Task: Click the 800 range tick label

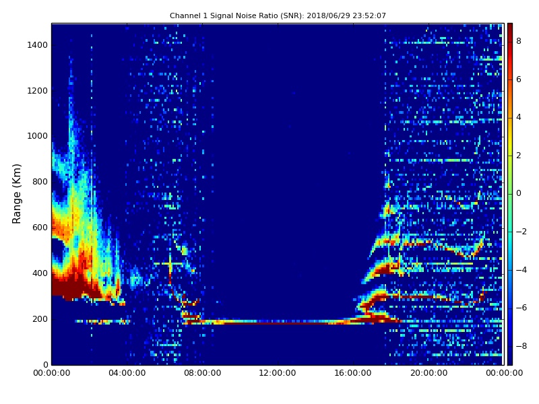Action: (40, 182)
